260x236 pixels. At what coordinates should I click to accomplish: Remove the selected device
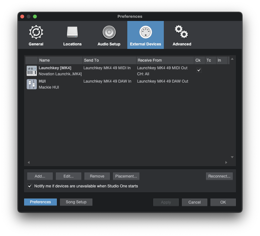[97, 176]
